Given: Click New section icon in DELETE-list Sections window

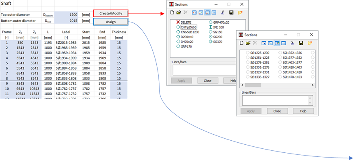Looking at the screenshot, I should 172,12.
